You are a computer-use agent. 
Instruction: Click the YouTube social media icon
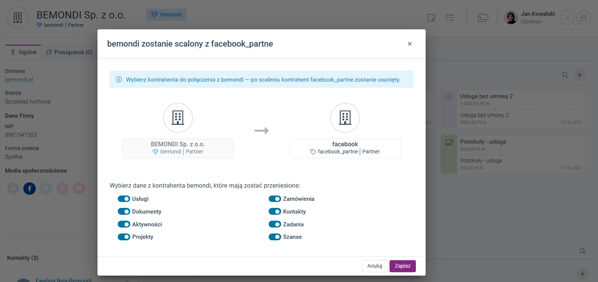tap(79, 188)
